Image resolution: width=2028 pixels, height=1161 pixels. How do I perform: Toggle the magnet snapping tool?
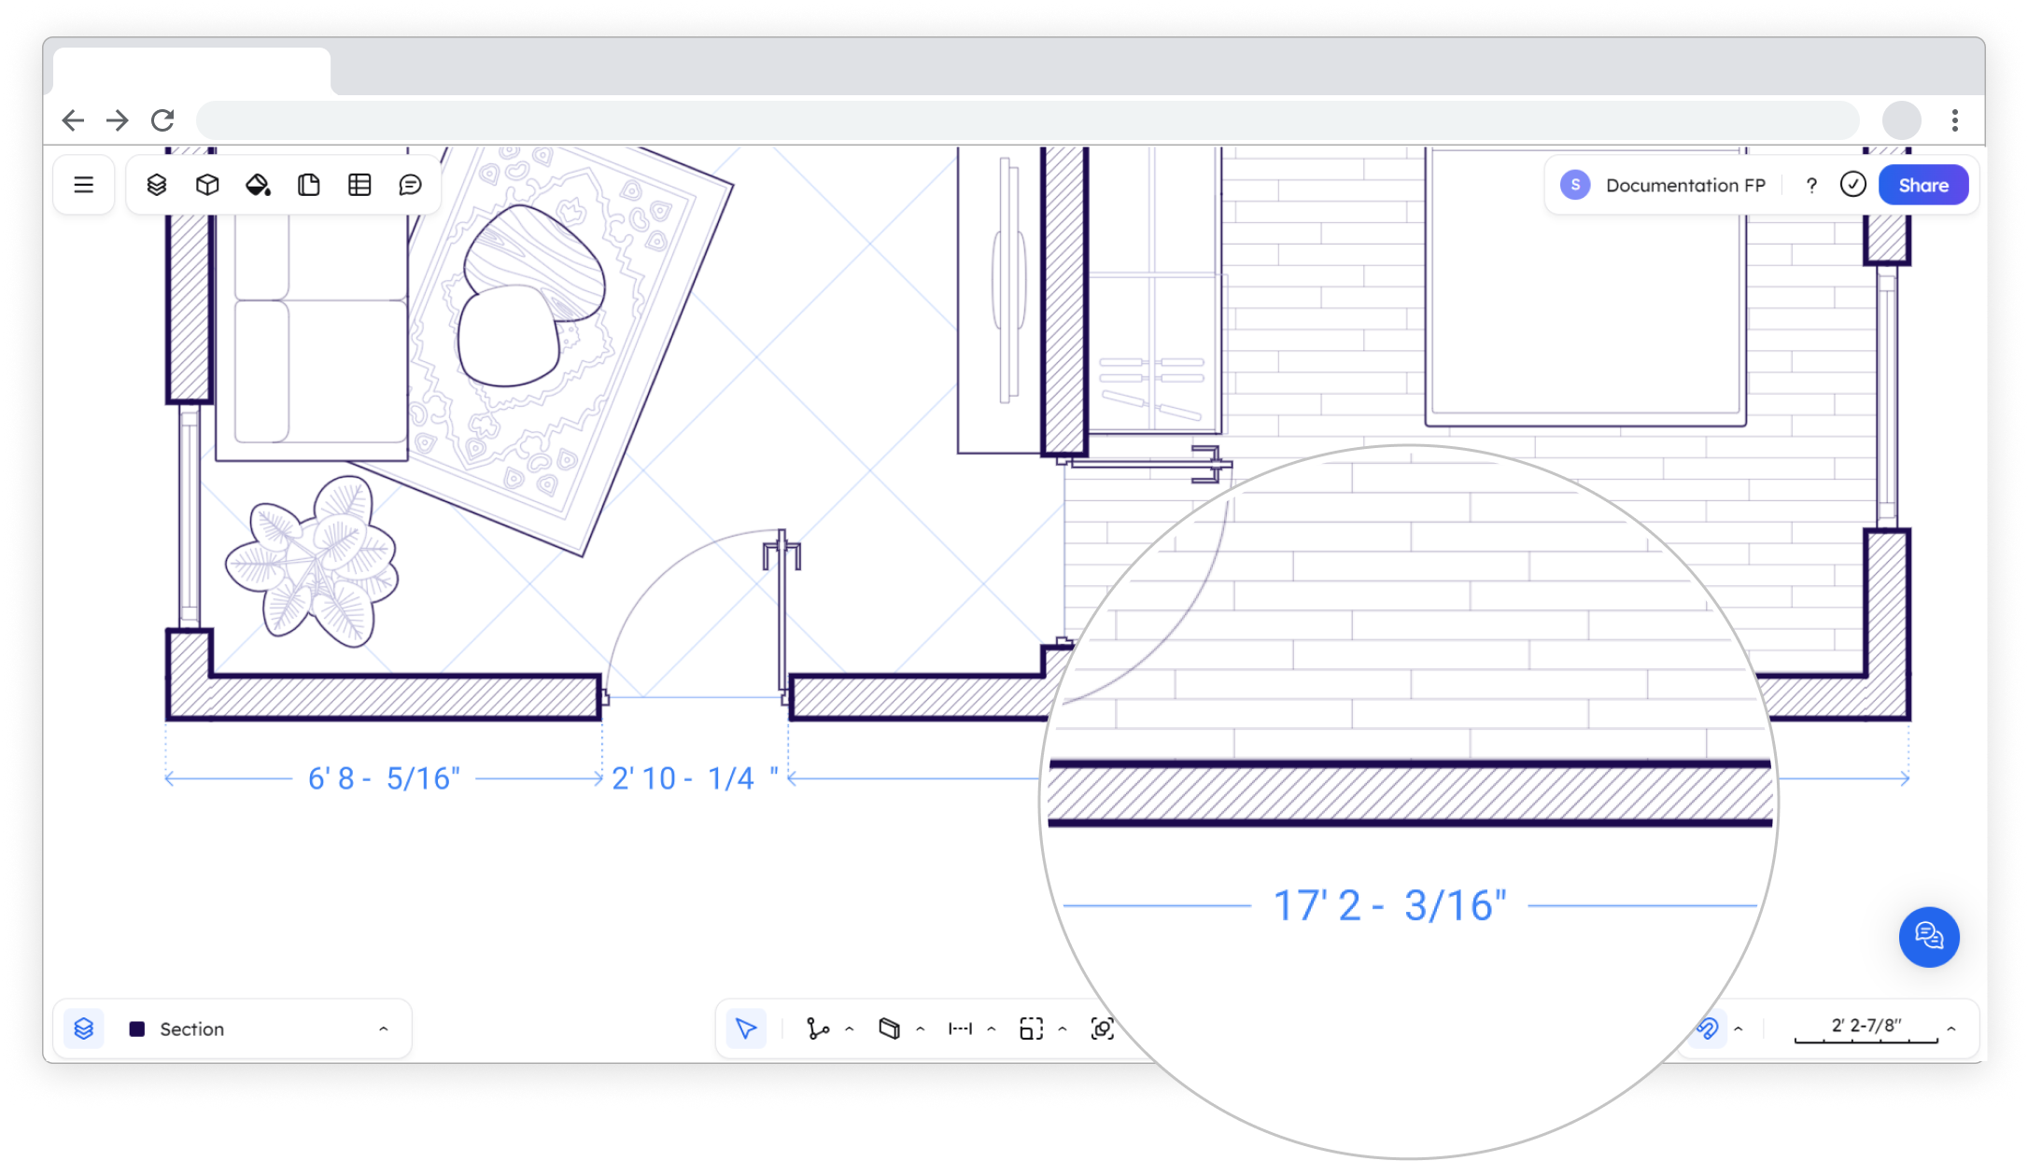pos(1708,1028)
